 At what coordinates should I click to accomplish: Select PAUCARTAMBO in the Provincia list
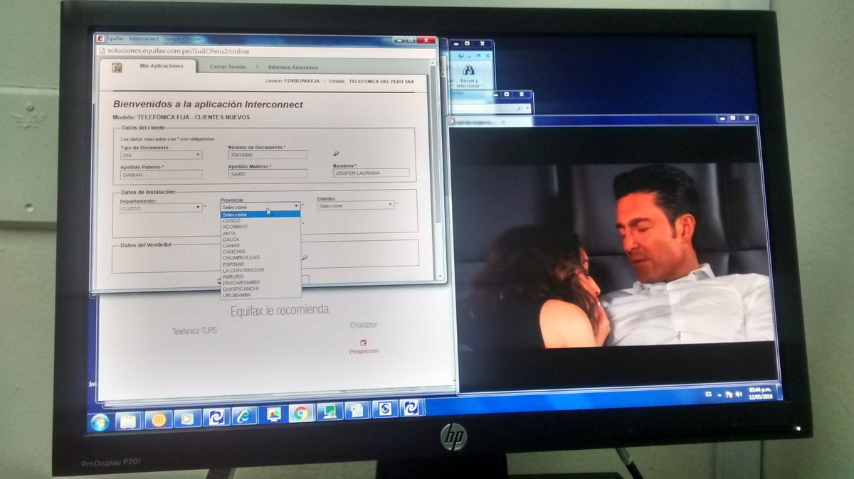(x=260, y=283)
